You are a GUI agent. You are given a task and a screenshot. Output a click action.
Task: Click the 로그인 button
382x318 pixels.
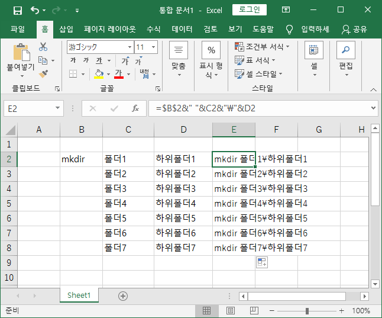249,9
